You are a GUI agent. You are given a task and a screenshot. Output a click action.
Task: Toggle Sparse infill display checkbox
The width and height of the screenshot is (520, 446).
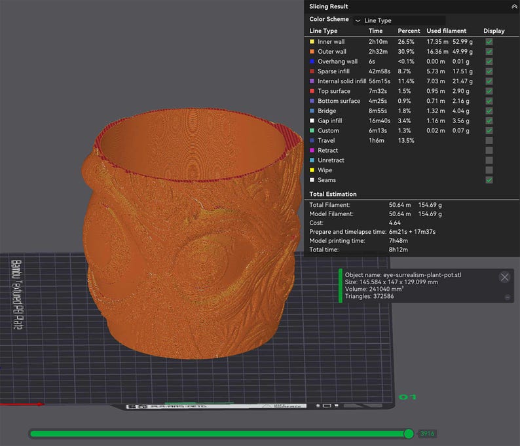489,71
